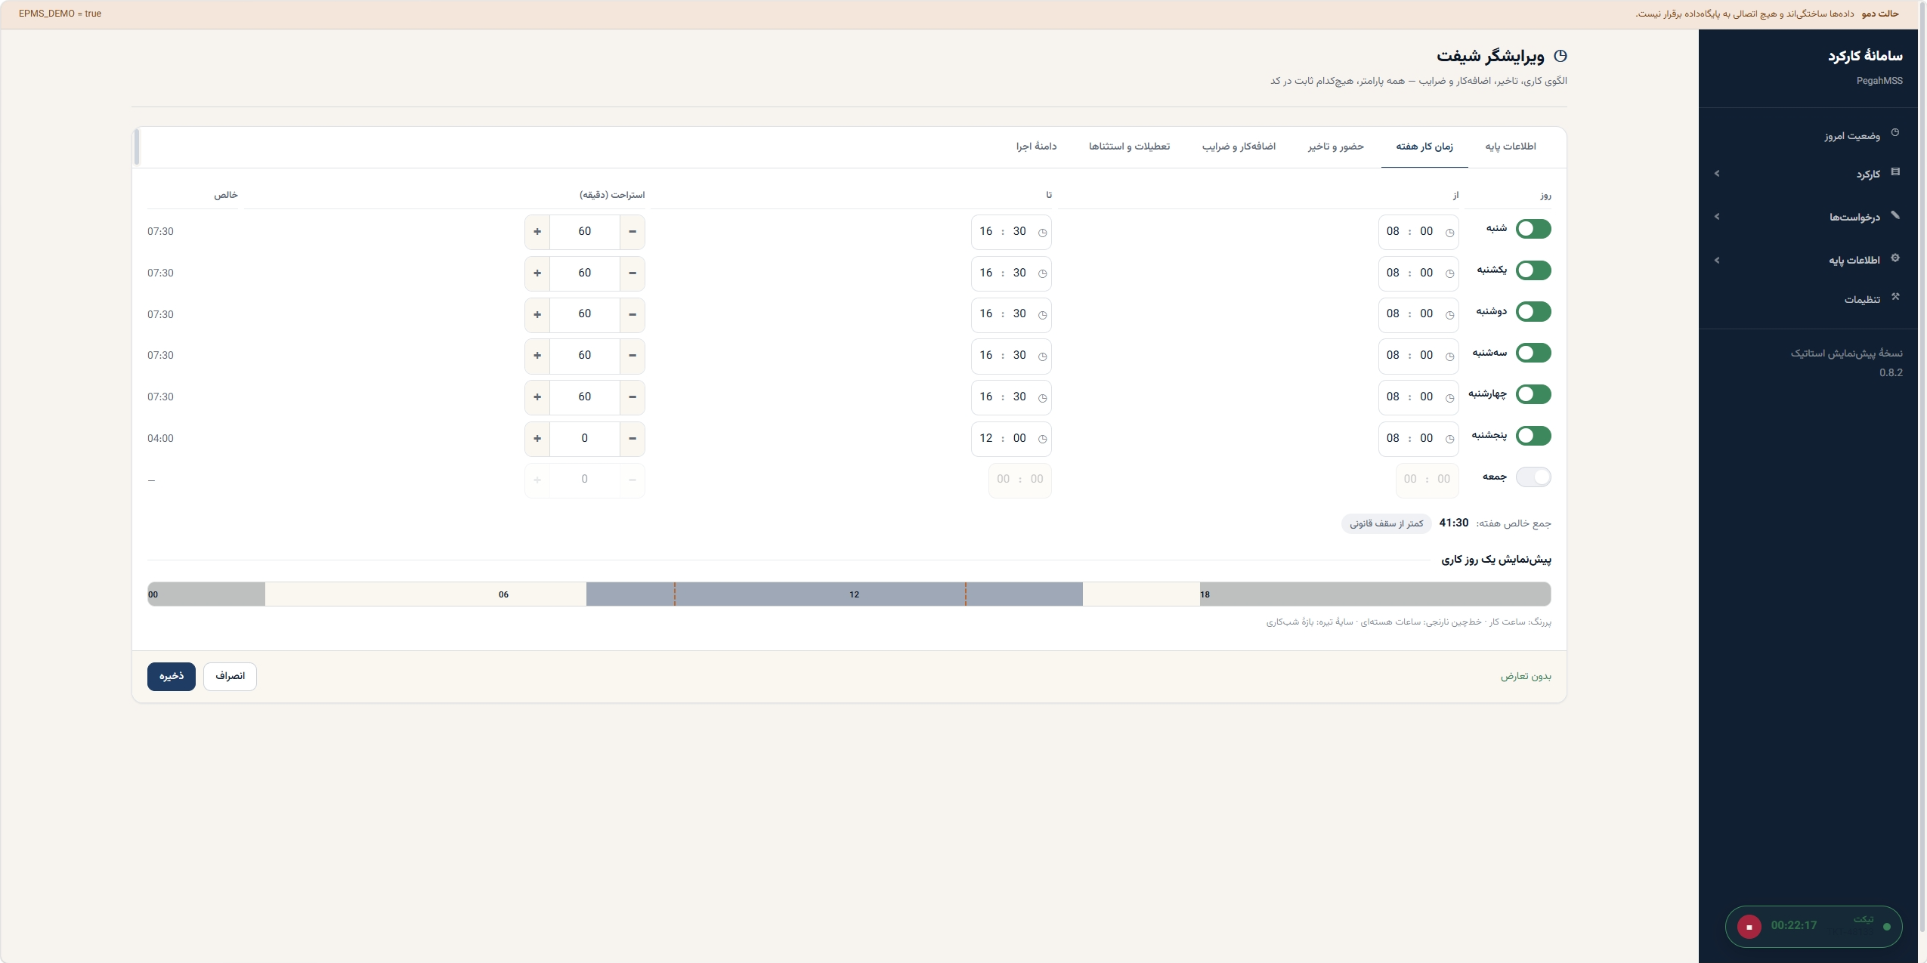Click the کمتر از سقف قانونی badge
Viewport: 1927px width, 963px height.
(1387, 523)
